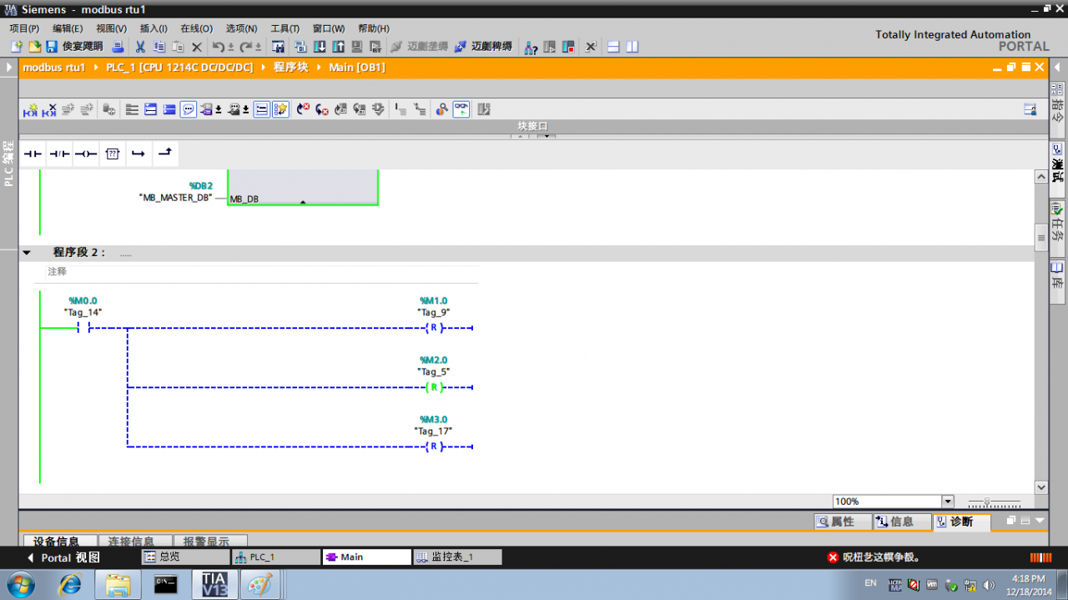
Task: Select the Tag_9 reset coil
Action: pyautogui.click(x=433, y=328)
